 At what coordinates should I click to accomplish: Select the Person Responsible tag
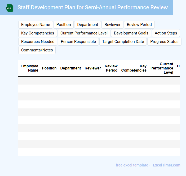pos(78,42)
